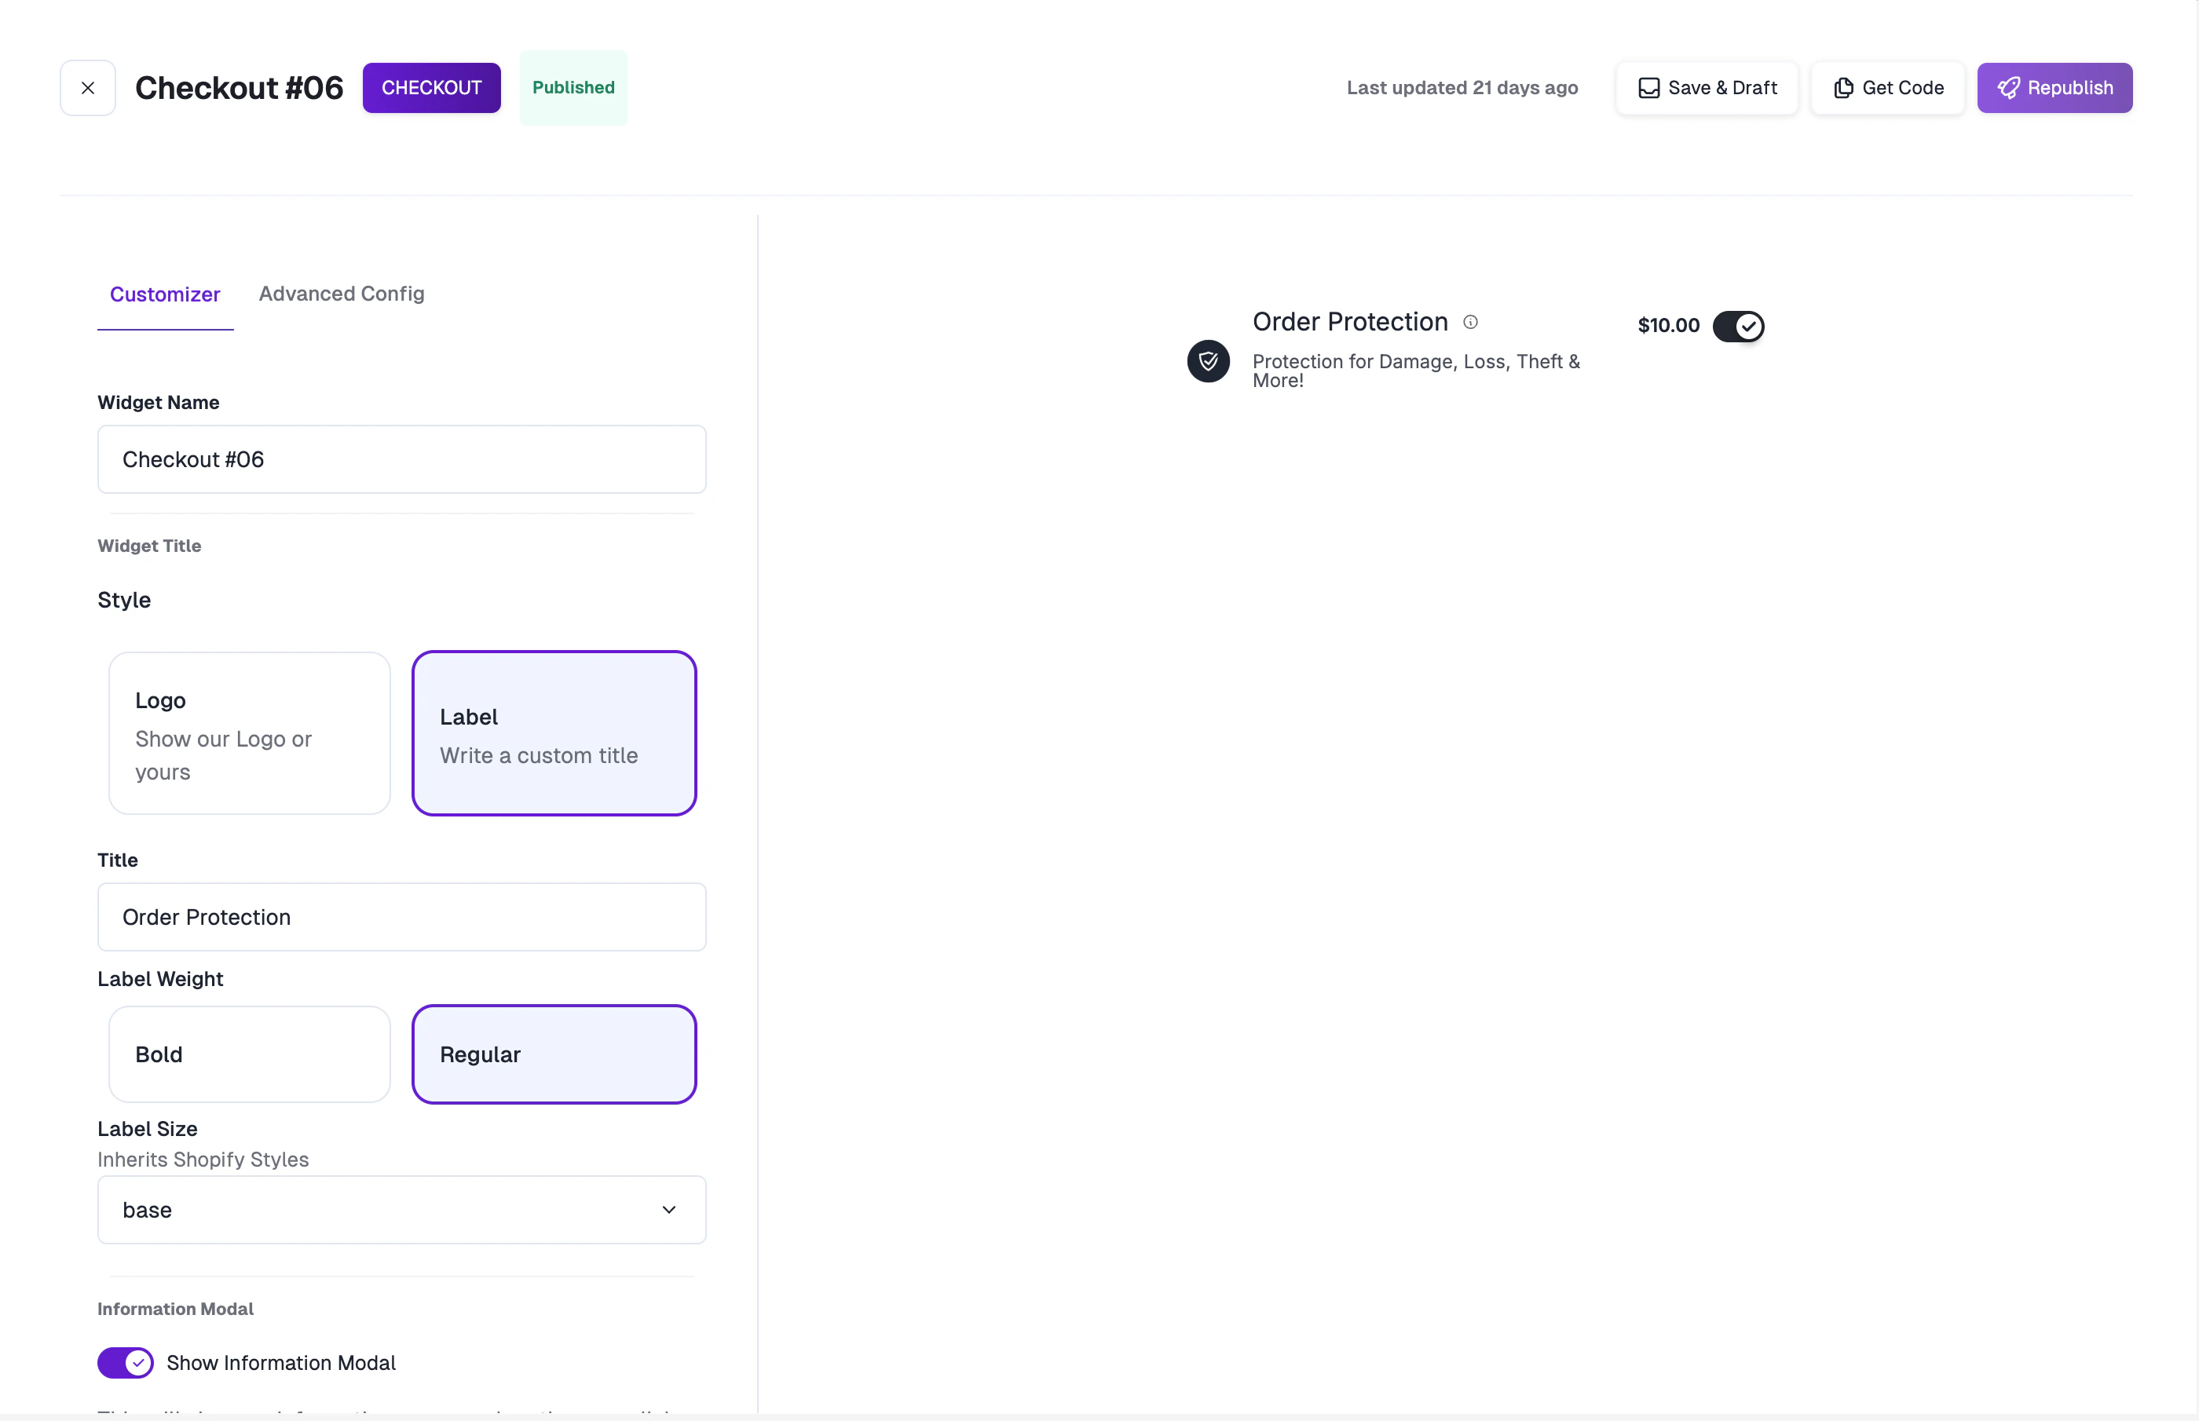Disable the Show Information Modal toggle

pyautogui.click(x=126, y=1362)
